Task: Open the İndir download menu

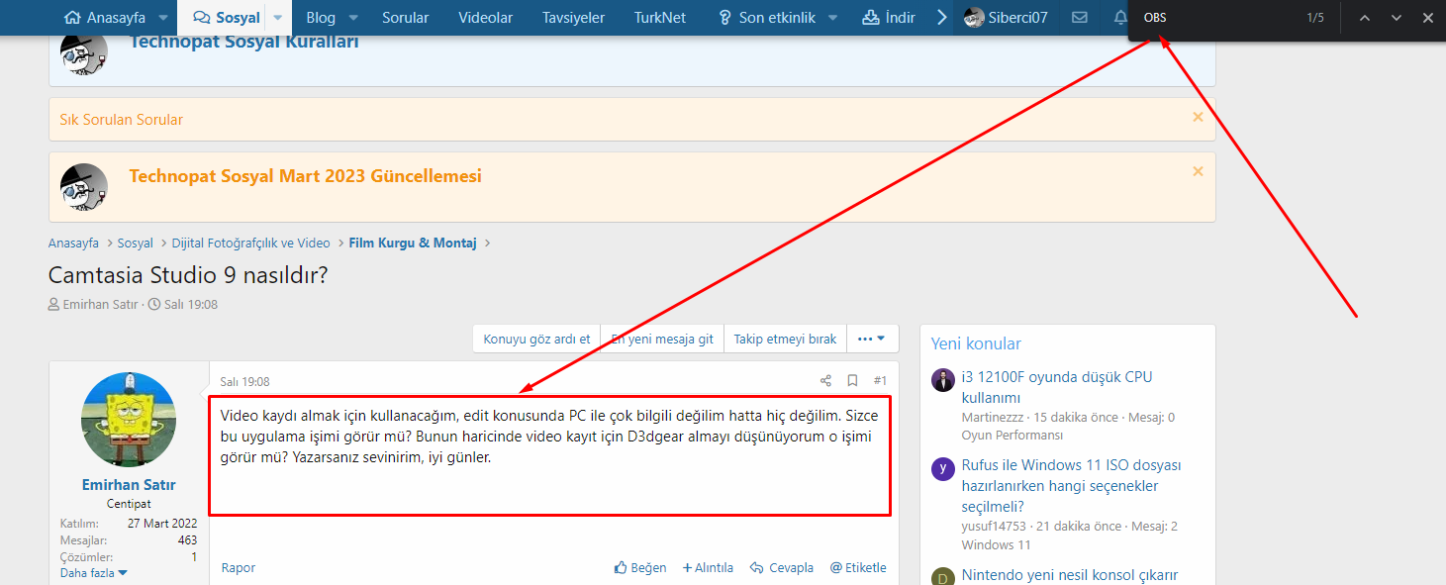Action: (x=888, y=18)
